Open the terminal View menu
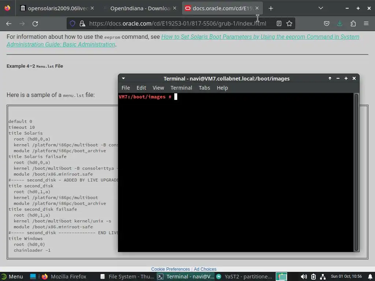Viewport: 375px width, 281px height. (x=158, y=88)
